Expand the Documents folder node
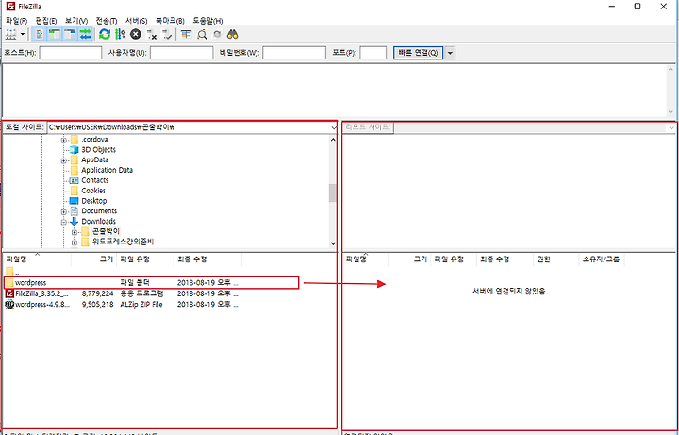This screenshot has height=435, width=679. click(64, 211)
